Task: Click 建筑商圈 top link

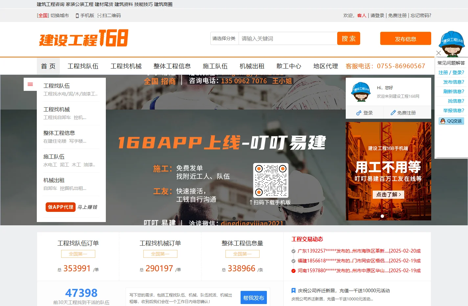Action: coord(163,4)
